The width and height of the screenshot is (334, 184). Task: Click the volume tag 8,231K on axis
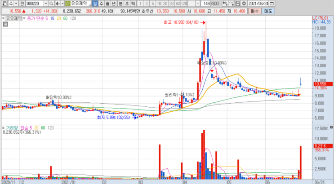click(x=323, y=146)
